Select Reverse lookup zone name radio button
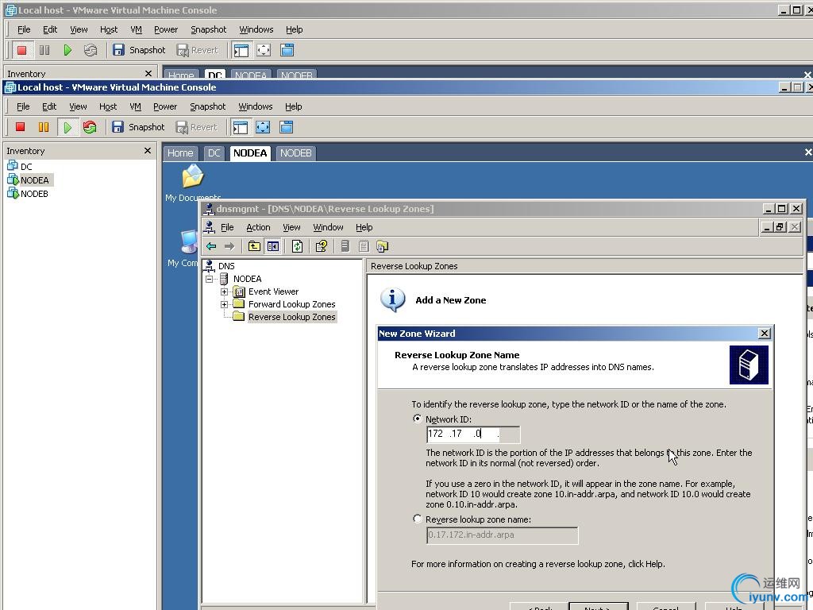 click(418, 519)
